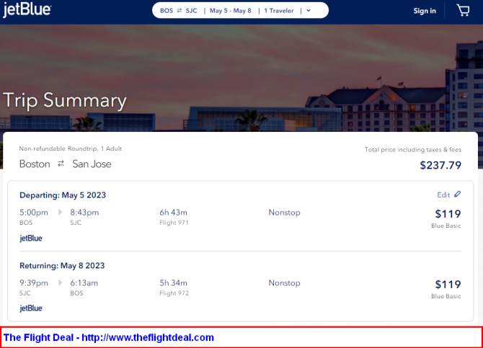The height and width of the screenshot is (348, 483).
Task: Click Nonstop on the departing flight
Action: point(284,213)
